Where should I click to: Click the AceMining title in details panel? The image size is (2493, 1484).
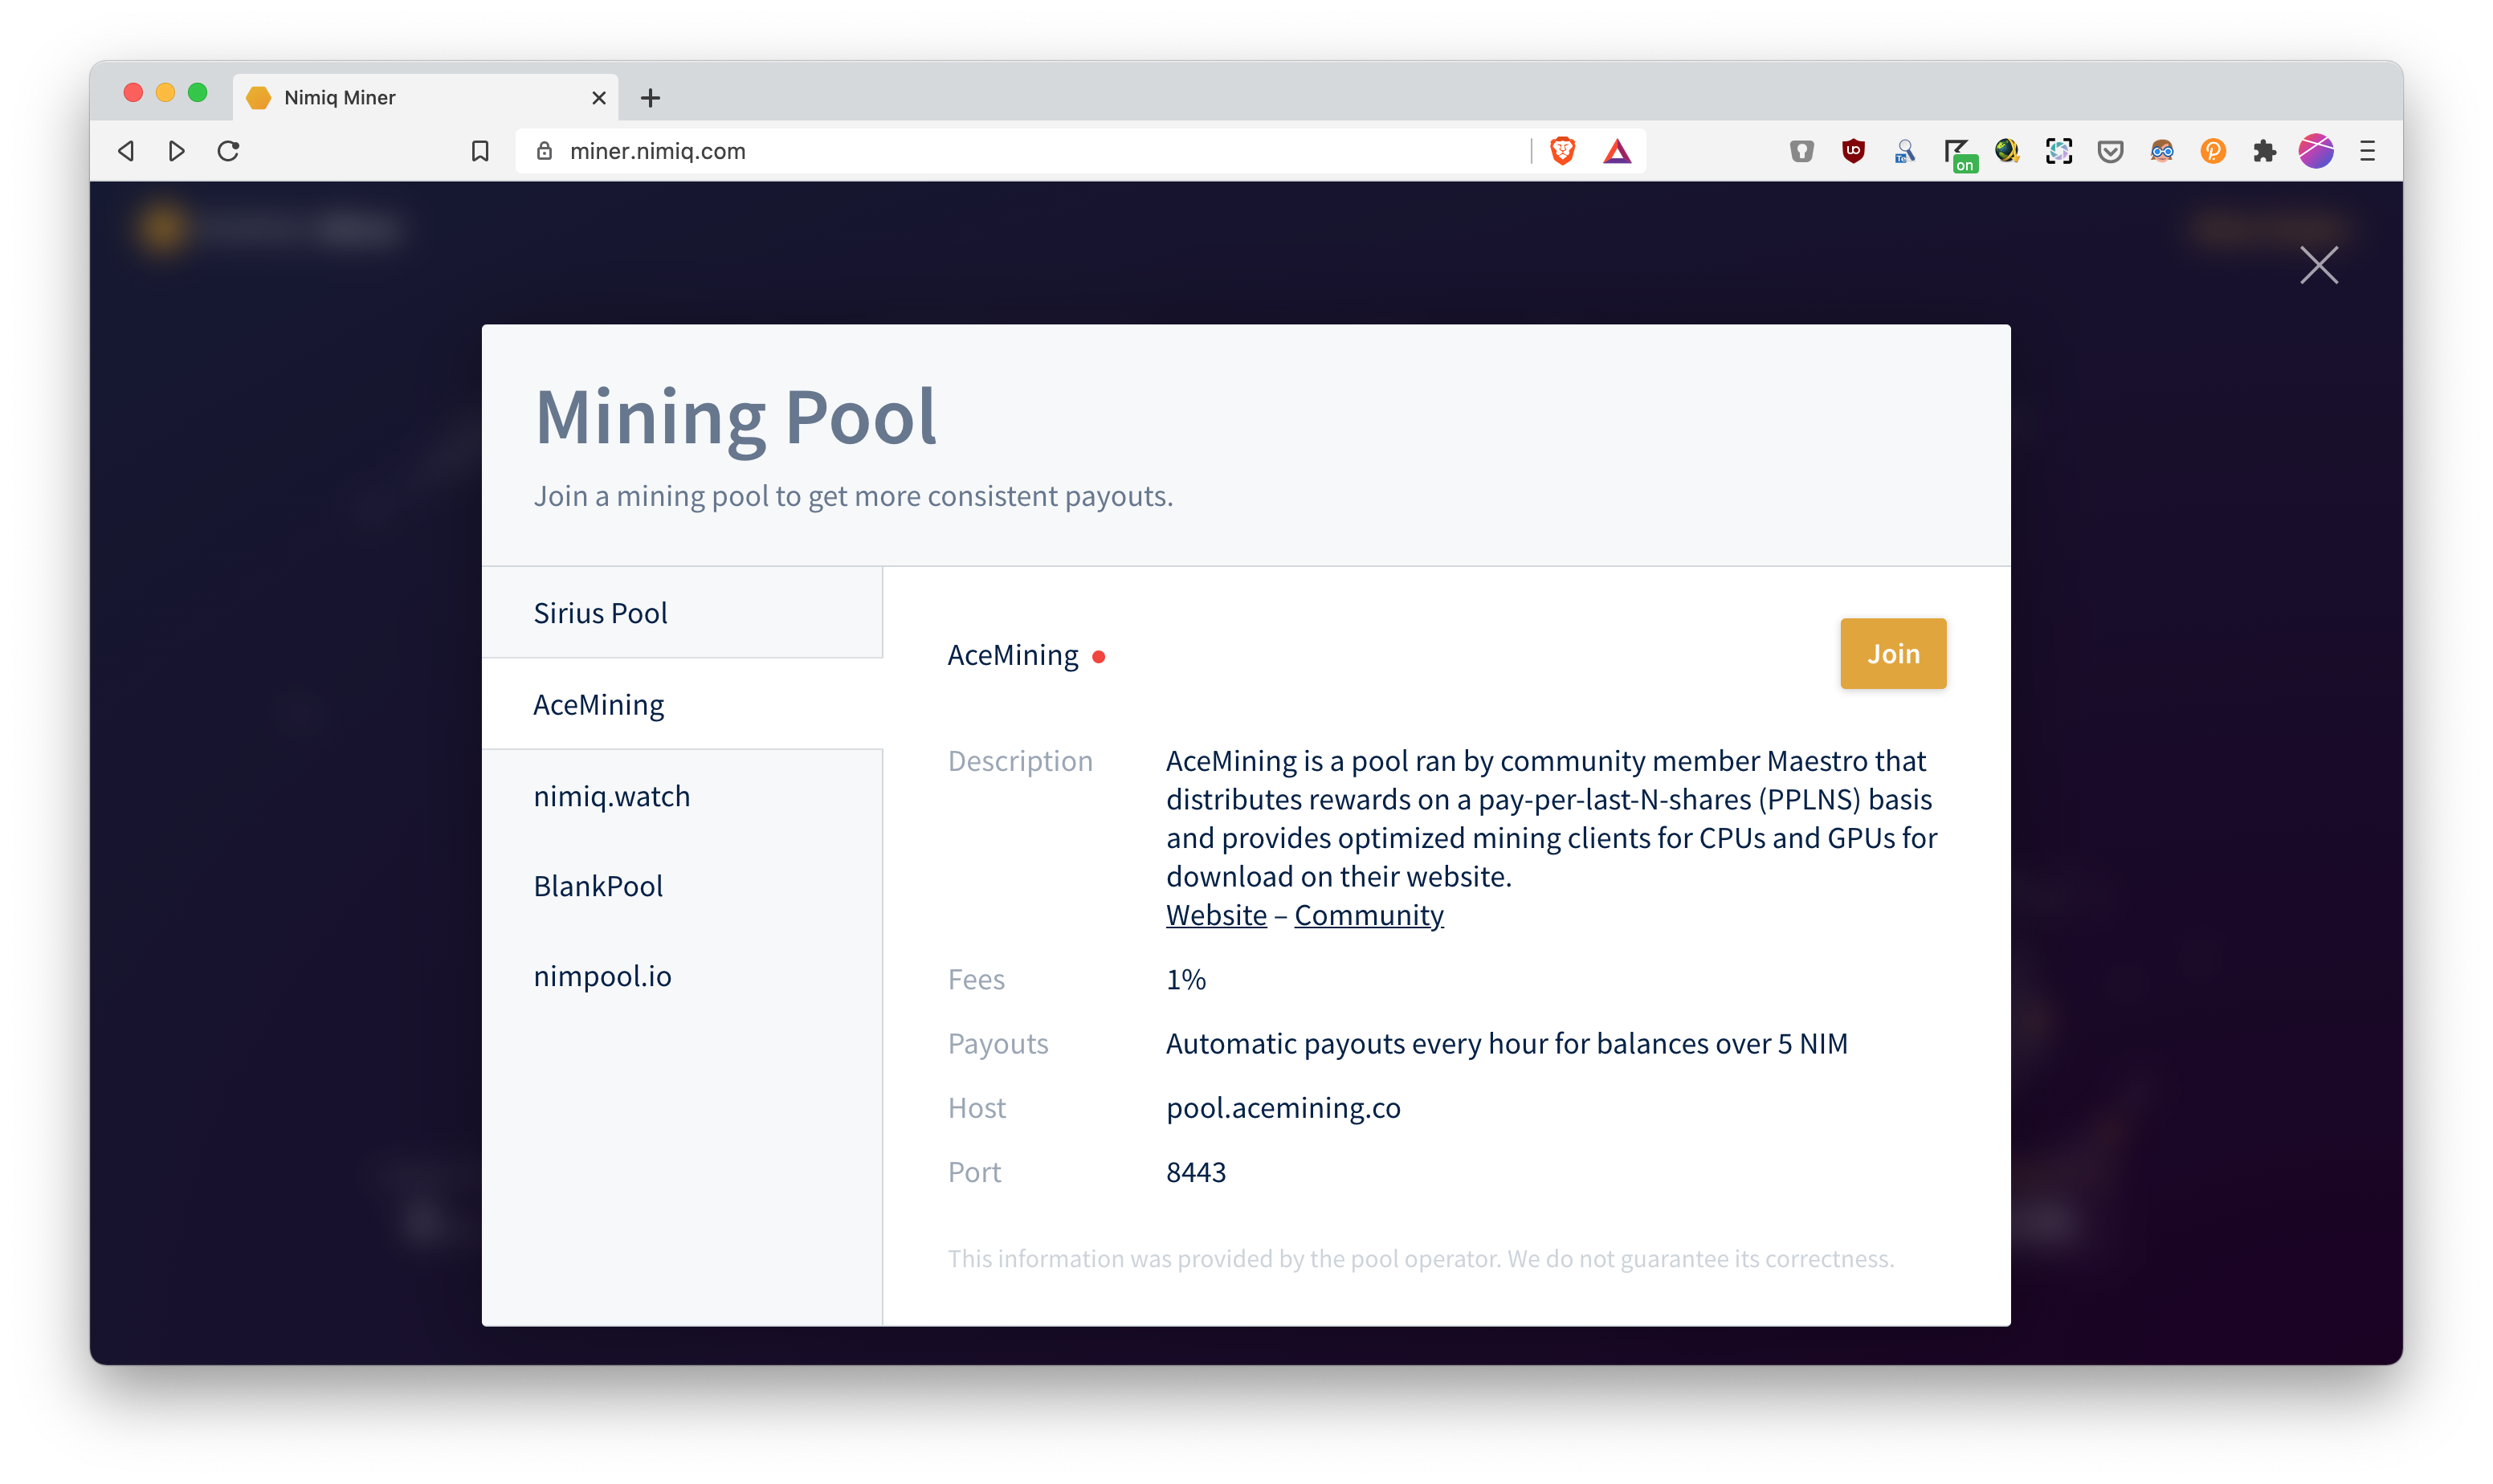click(1012, 655)
